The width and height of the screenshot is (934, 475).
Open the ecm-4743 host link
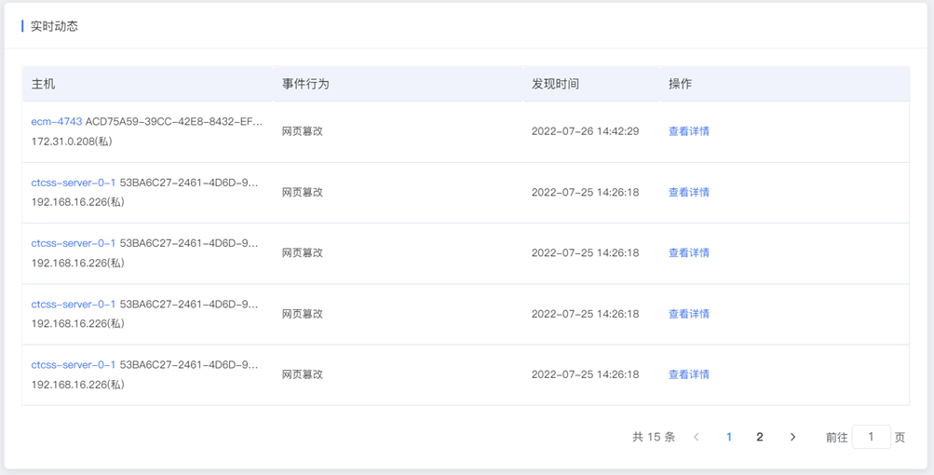click(57, 122)
